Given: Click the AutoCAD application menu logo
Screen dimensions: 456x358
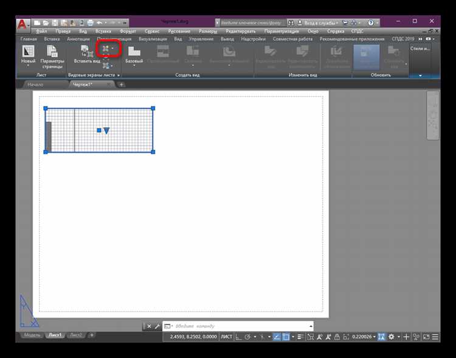Looking at the screenshot, I should [22, 24].
